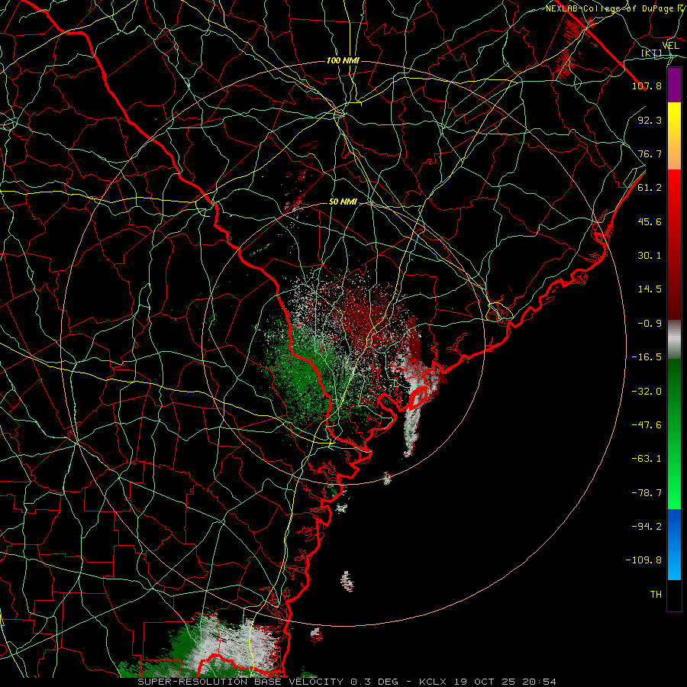The image size is (687, 687).
Task: Click the -47.6 velocity scale value
Action: point(647,425)
